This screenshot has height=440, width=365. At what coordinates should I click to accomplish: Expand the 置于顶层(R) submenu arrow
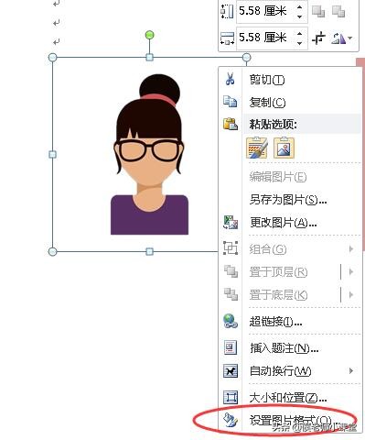tap(351, 271)
